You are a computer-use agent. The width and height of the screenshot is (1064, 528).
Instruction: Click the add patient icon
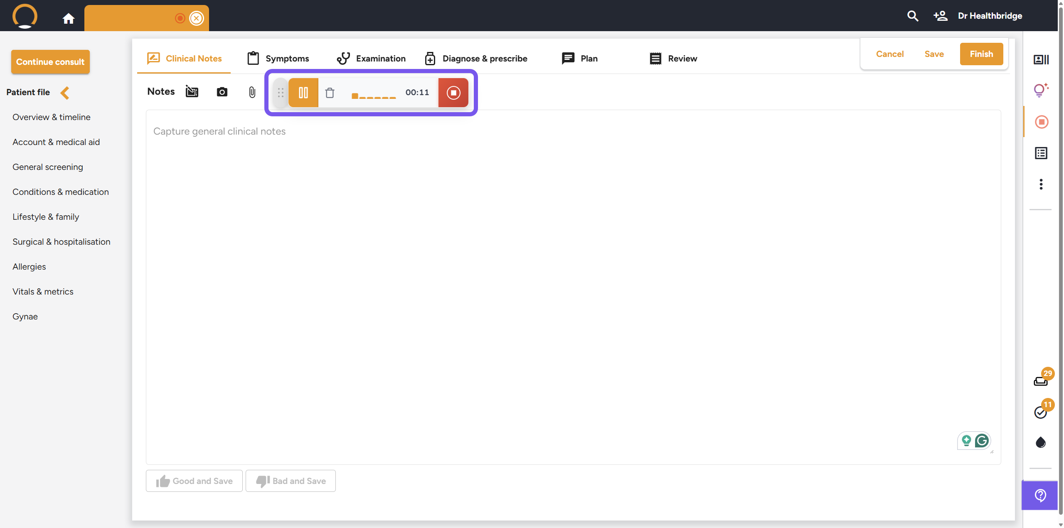coord(940,16)
